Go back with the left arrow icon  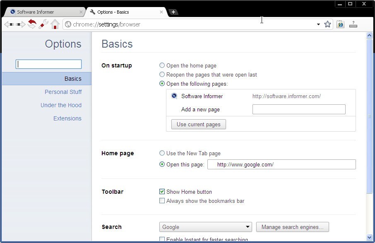click(x=10, y=24)
